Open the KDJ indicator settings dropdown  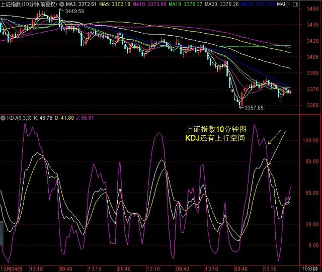(x=3, y=118)
